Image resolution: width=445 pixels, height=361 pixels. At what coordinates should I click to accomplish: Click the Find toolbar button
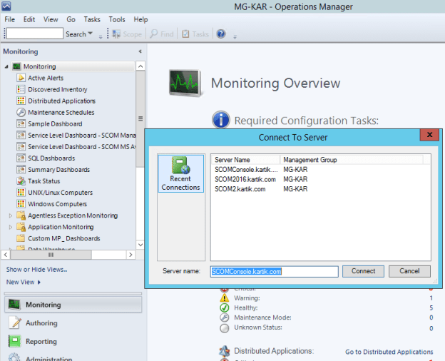(161, 34)
